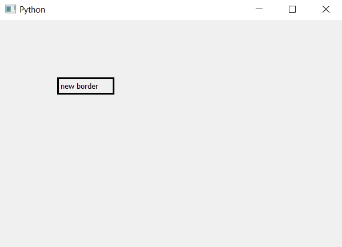Click the word "new" in the bordered label
Screen dimensions: 342x247
(x=67, y=87)
